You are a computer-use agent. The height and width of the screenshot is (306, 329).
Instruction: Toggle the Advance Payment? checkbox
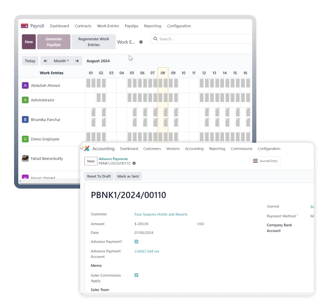tap(136, 241)
